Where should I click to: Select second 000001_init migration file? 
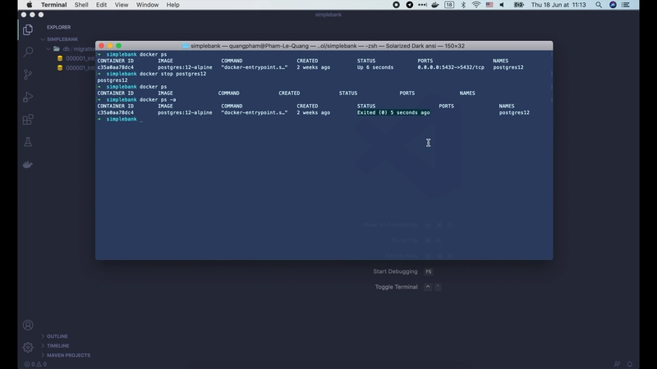coord(76,68)
